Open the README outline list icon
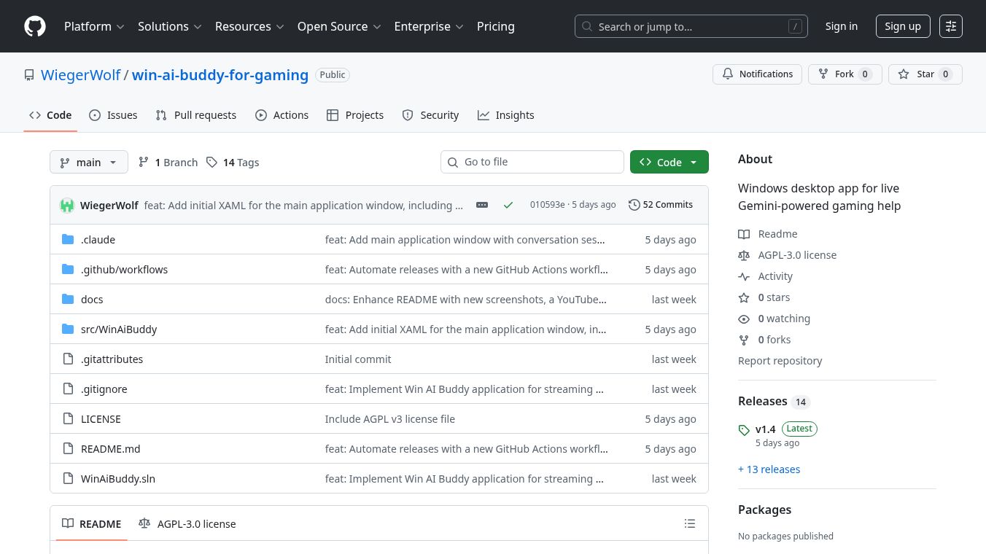This screenshot has width=986, height=554. (690, 523)
